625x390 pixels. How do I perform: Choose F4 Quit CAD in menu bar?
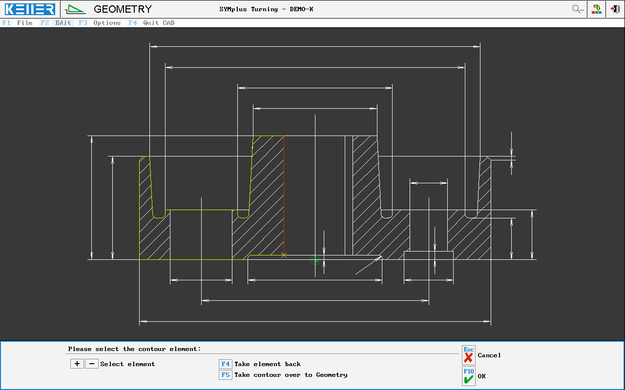tap(151, 23)
